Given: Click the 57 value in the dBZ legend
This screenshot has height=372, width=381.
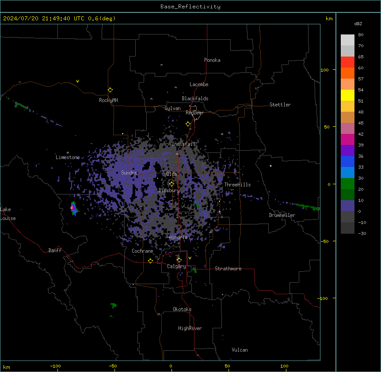Looking at the screenshot, I should [361, 79].
